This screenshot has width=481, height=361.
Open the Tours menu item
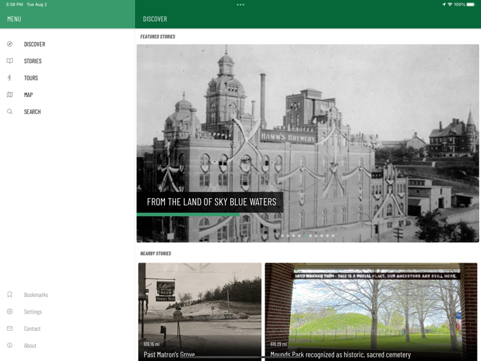tap(31, 78)
